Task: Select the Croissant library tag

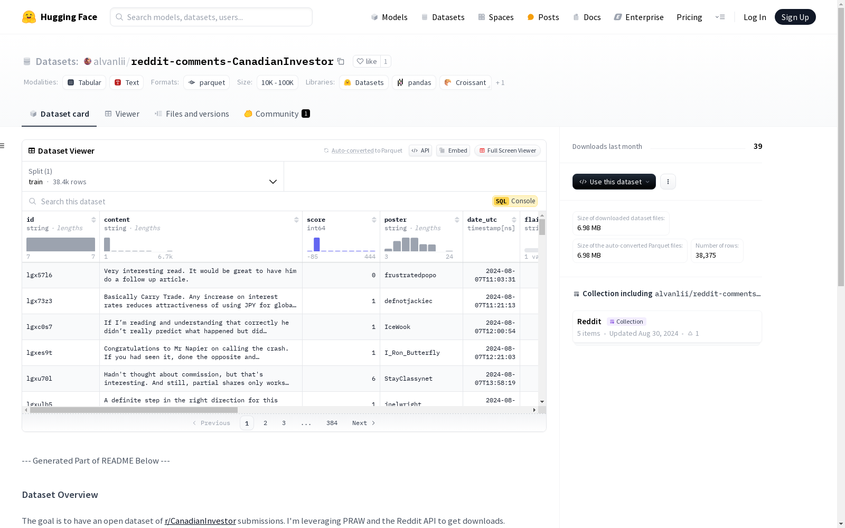Action: pyautogui.click(x=465, y=82)
